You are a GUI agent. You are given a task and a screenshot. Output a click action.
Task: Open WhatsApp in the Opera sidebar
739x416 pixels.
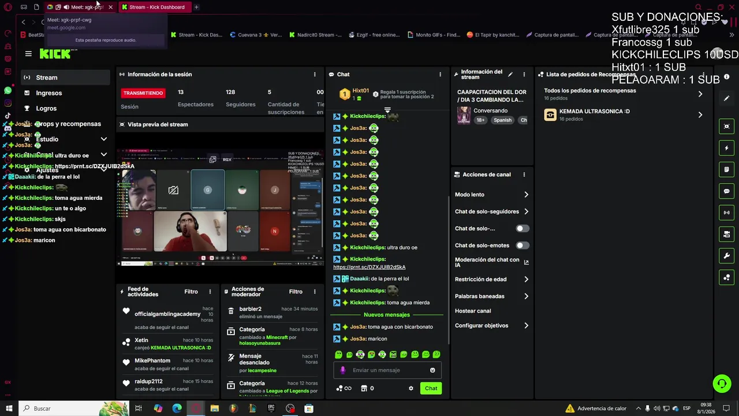pos(8,91)
